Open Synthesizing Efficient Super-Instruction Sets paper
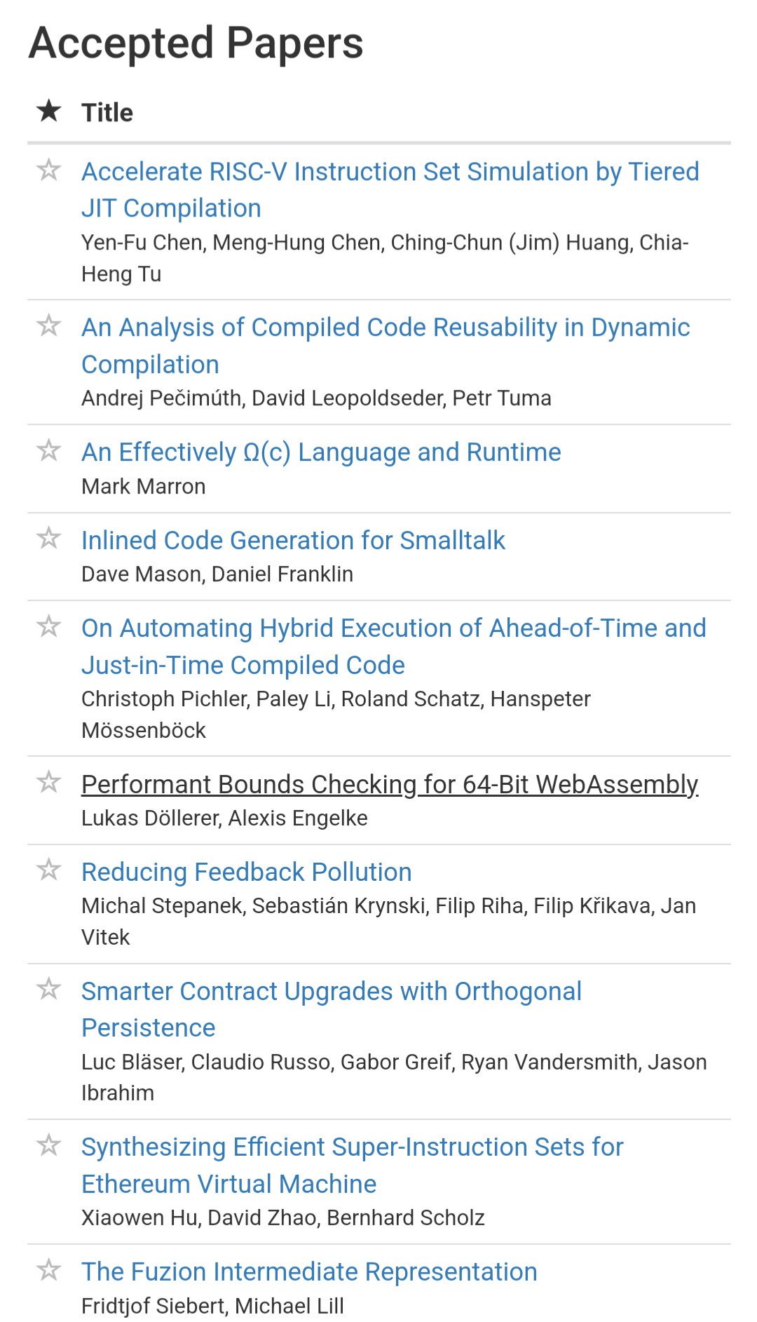This screenshot has height=1322, width=757. (x=353, y=1166)
